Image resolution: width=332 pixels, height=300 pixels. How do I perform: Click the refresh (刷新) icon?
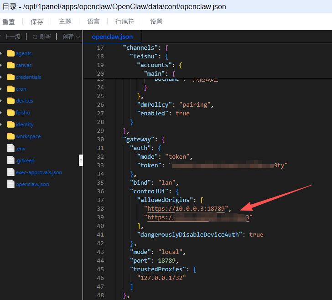click(35, 37)
